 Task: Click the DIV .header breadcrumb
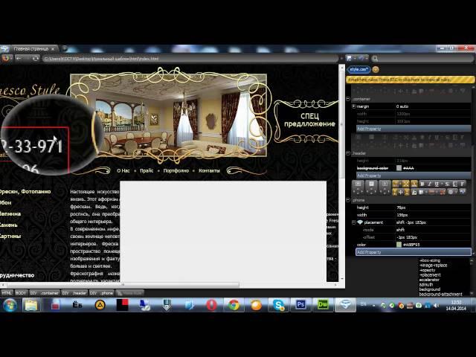tap(74, 293)
